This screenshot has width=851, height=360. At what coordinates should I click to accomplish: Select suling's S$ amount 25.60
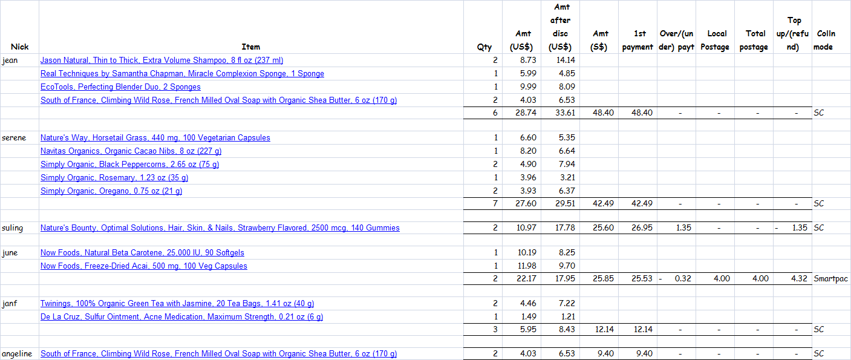pyautogui.click(x=599, y=228)
